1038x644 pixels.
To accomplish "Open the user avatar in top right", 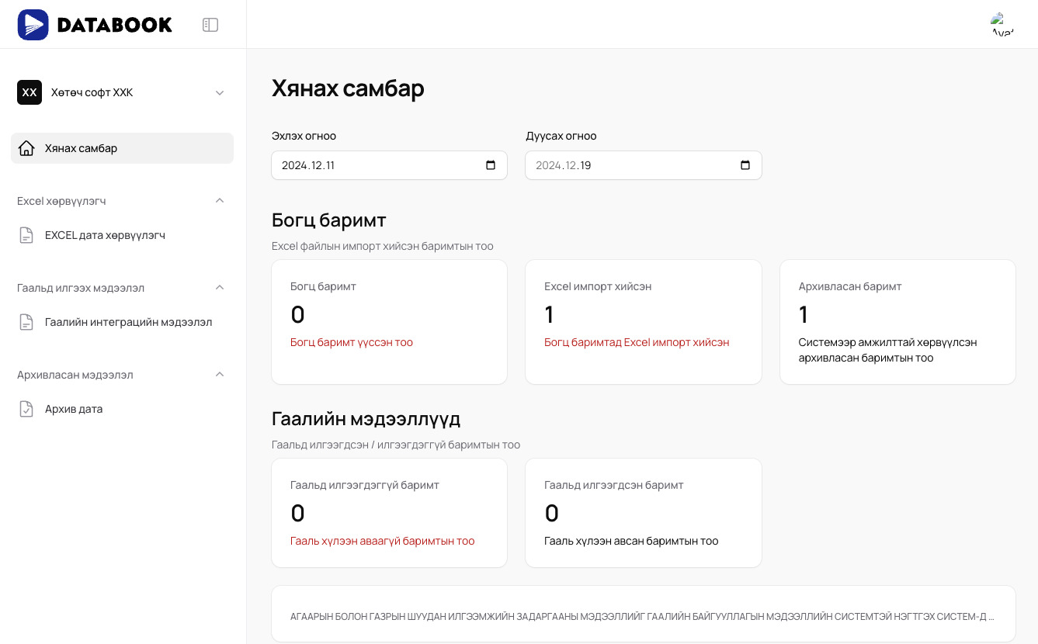I will pyautogui.click(x=1002, y=25).
